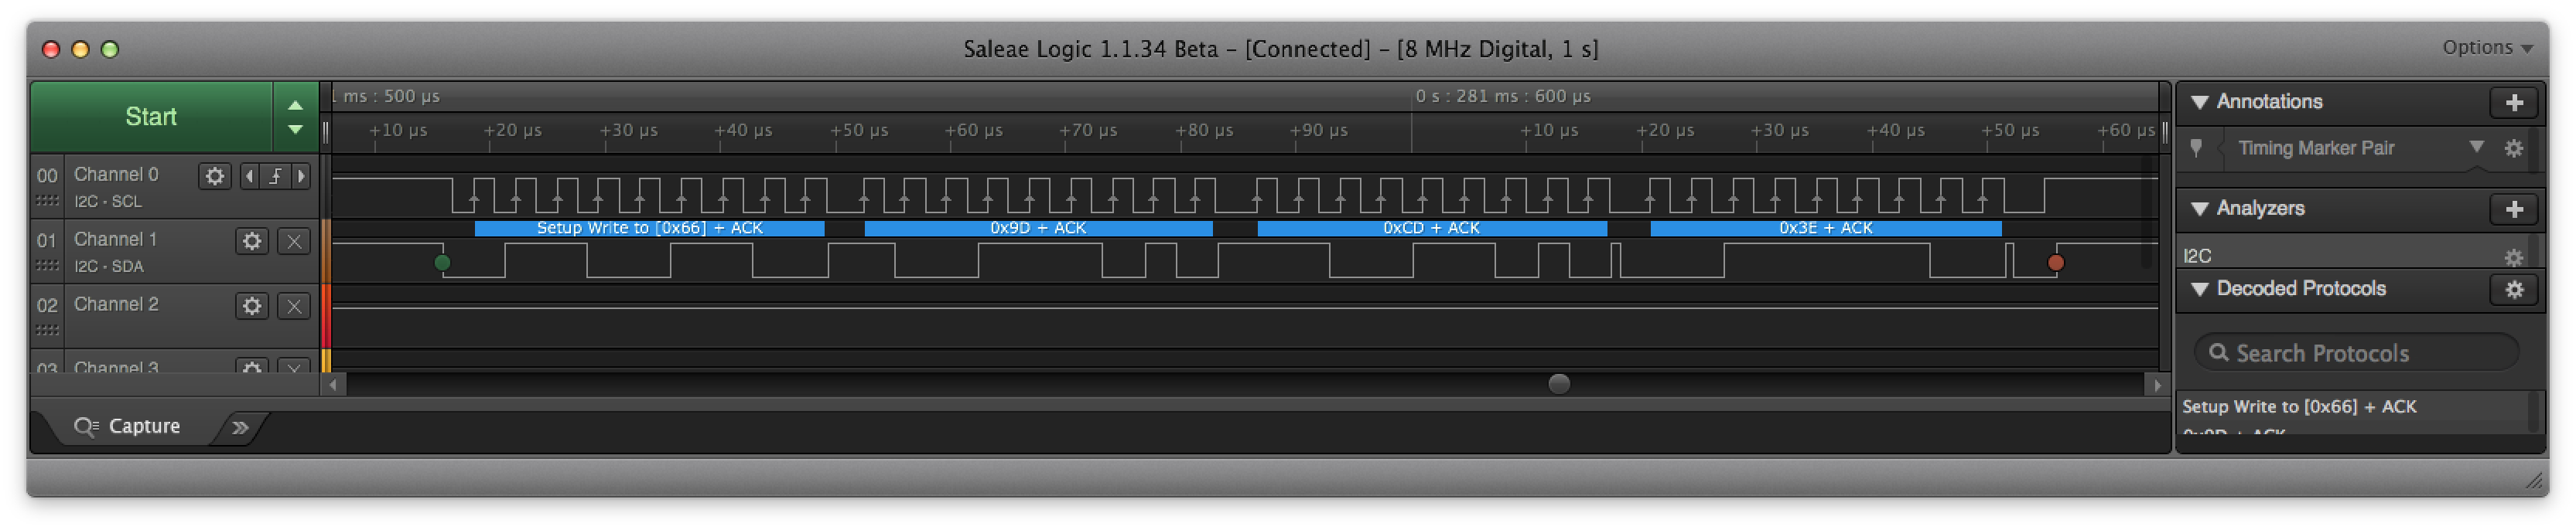Click the 'I2C - SDA' channel subtitle
The image size is (2576, 530).
(x=109, y=267)
